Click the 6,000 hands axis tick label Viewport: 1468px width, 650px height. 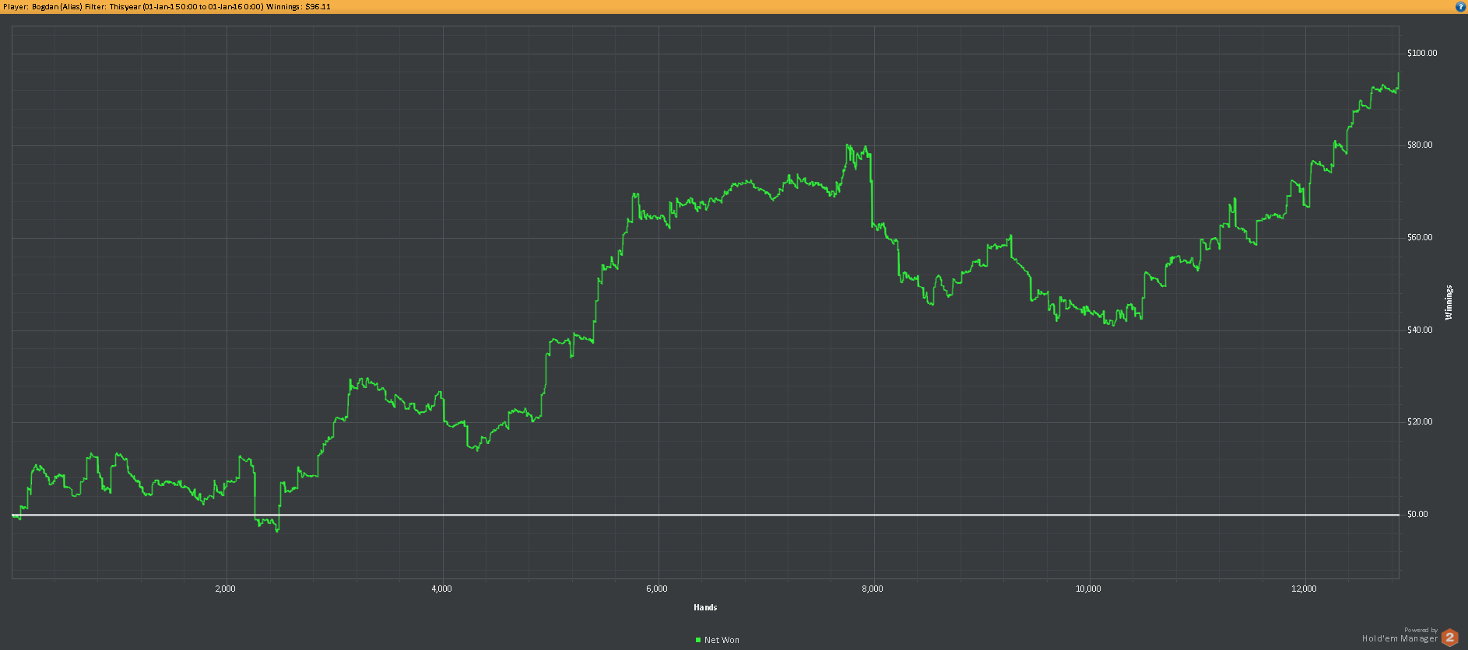pos(657,589)
